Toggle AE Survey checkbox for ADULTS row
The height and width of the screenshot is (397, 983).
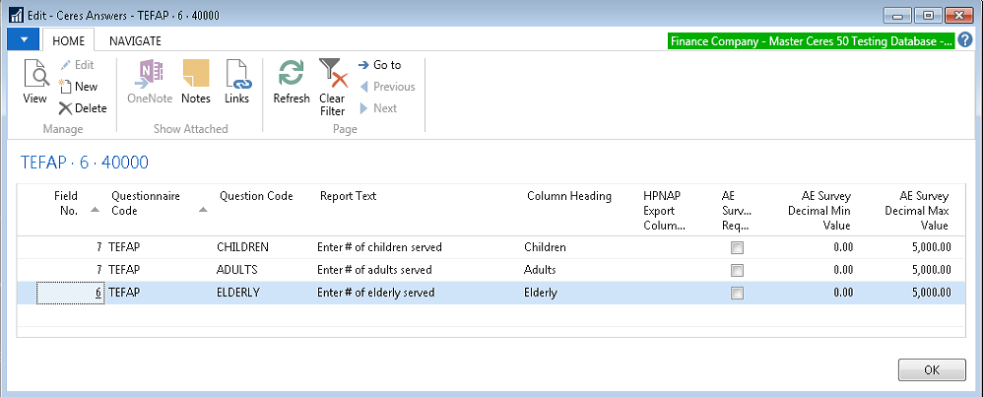click(x=737, y=270)
